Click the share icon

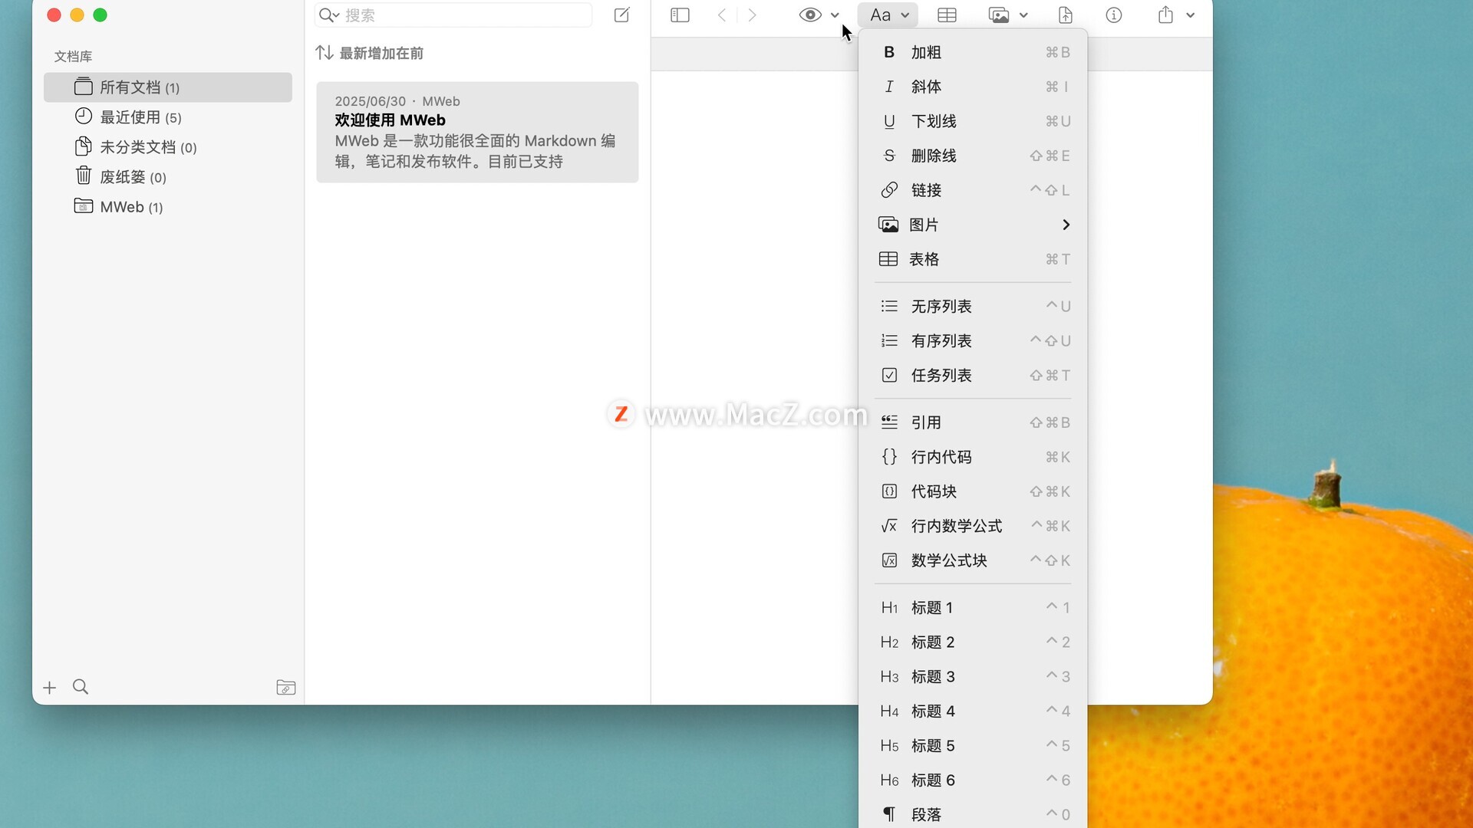[1165, 15]
